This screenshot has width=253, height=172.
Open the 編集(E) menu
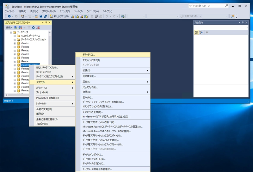22,11
